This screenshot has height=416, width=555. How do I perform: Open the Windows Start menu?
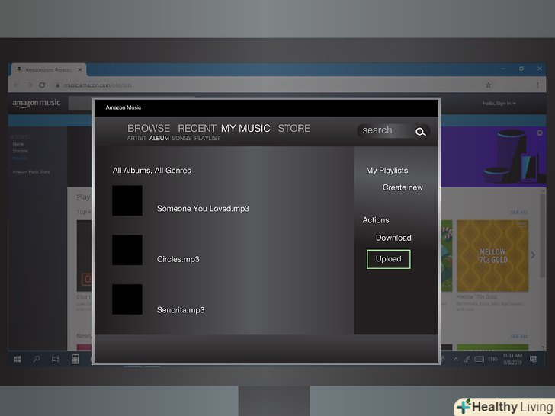pyautogui.click(x=18, y=359)
